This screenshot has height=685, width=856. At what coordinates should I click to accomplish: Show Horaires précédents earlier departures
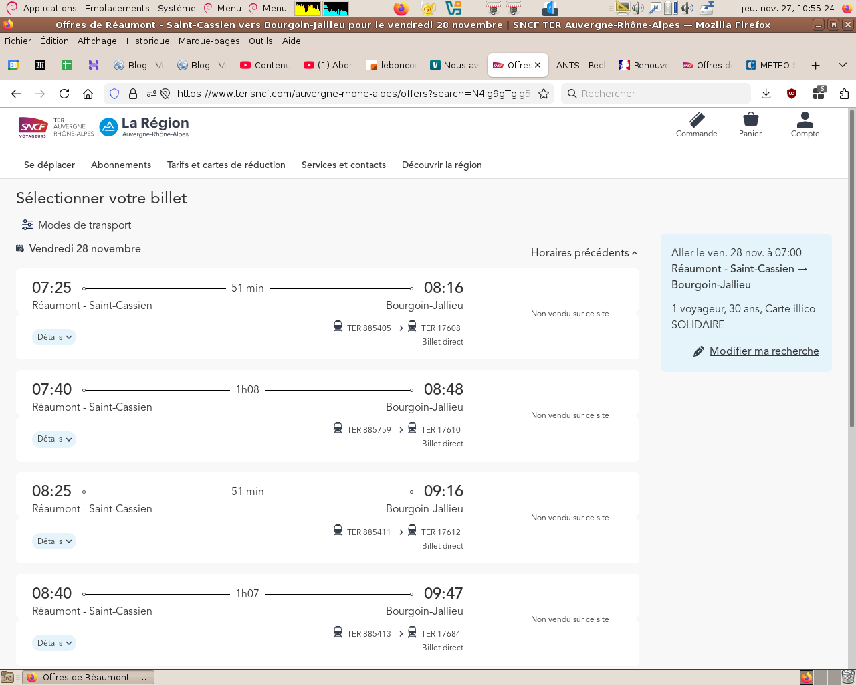point(584,252)
